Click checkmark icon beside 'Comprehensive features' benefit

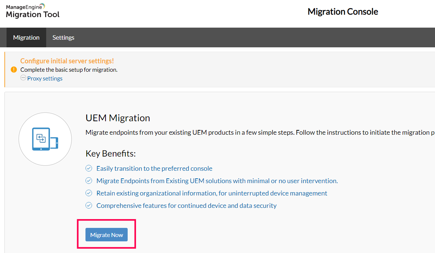[x=89, y=206]
